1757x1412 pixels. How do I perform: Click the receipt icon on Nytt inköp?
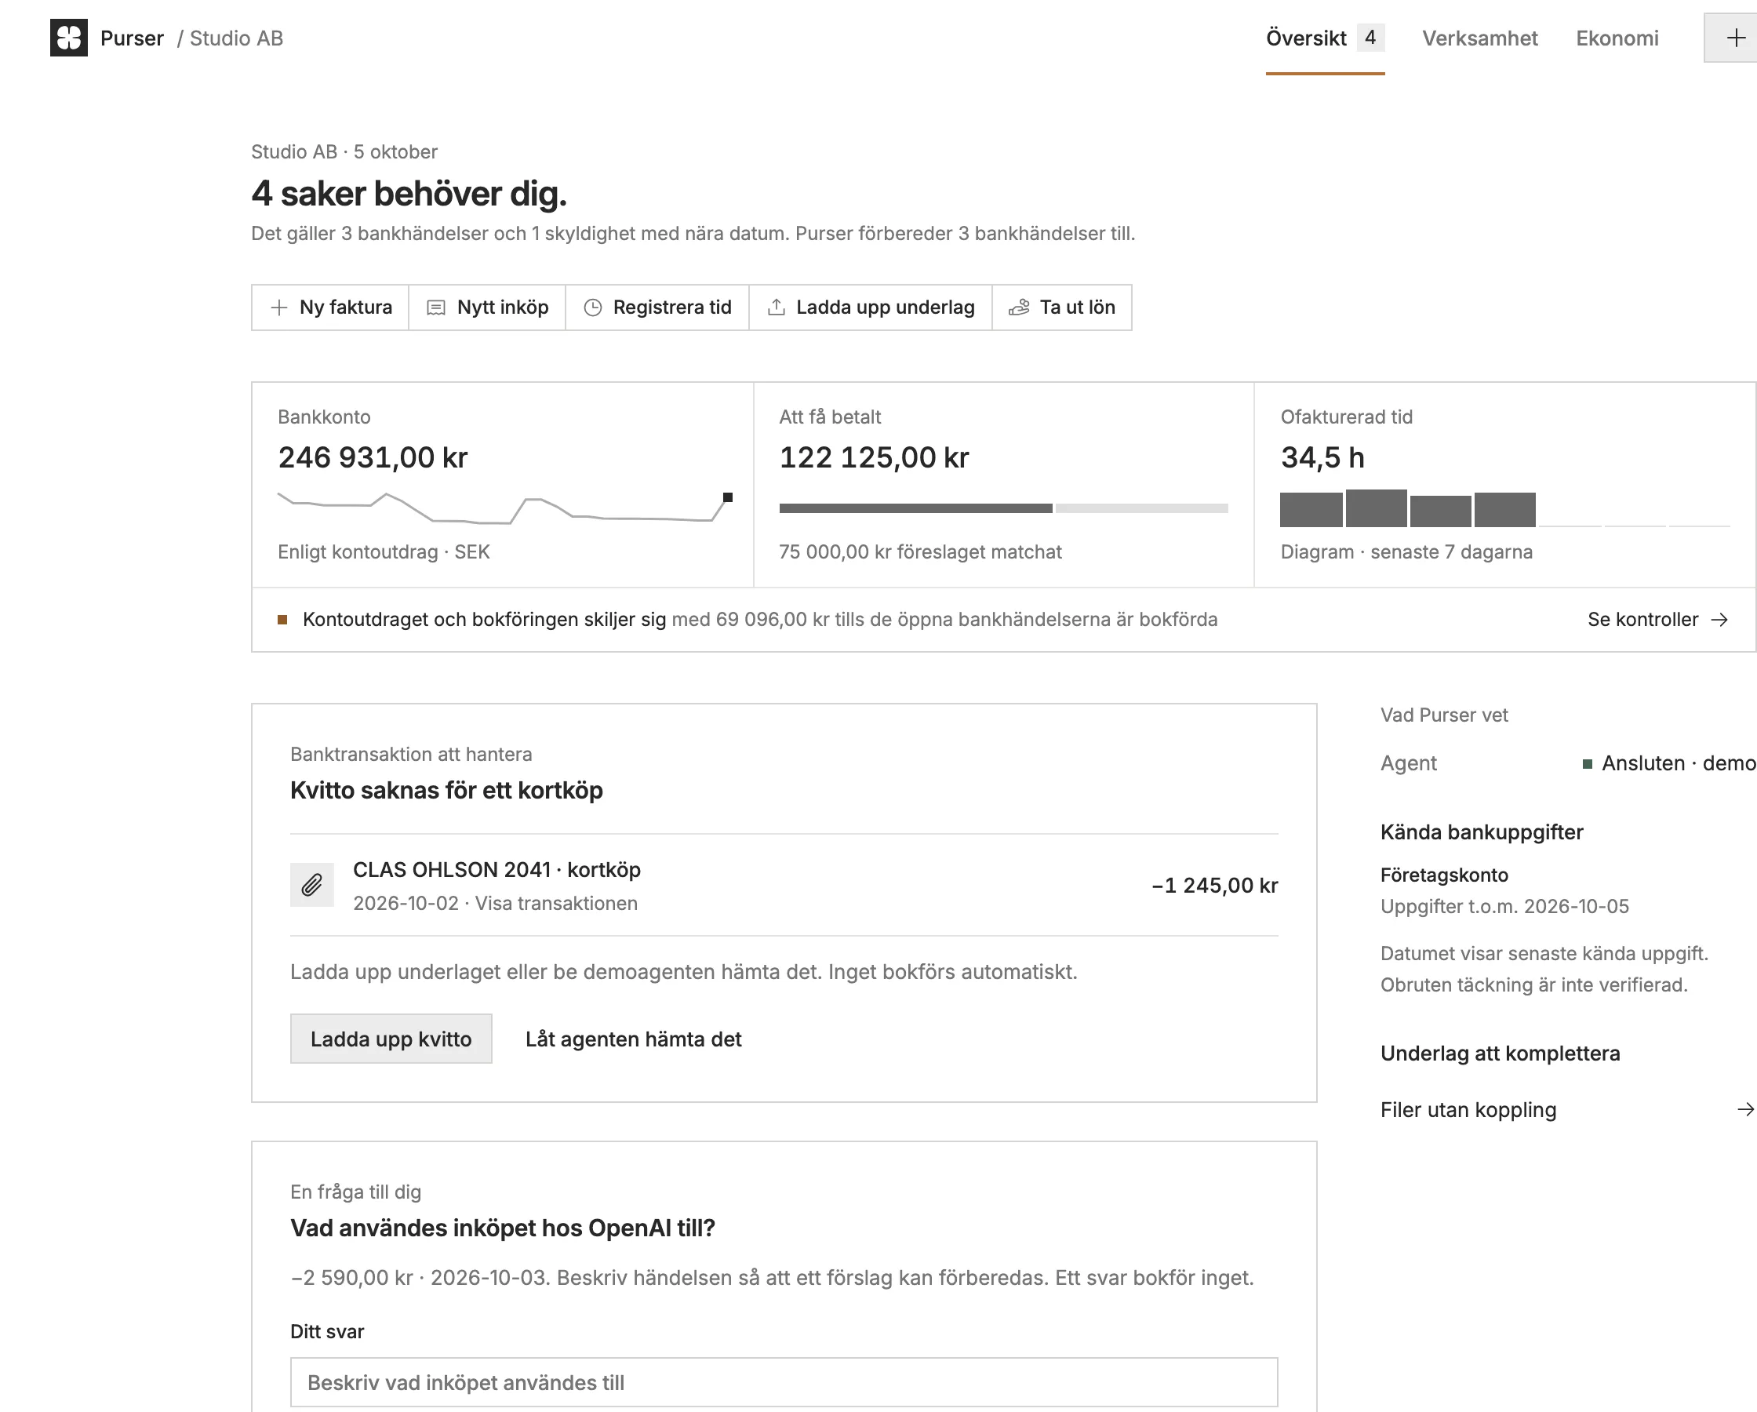437,308
